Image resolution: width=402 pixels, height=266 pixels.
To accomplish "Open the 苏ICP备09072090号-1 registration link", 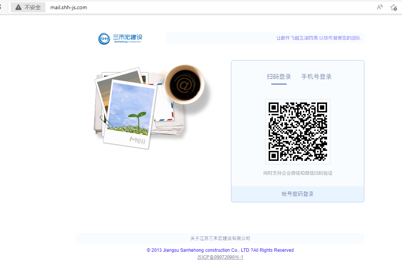I will click(x=220, y=257).
